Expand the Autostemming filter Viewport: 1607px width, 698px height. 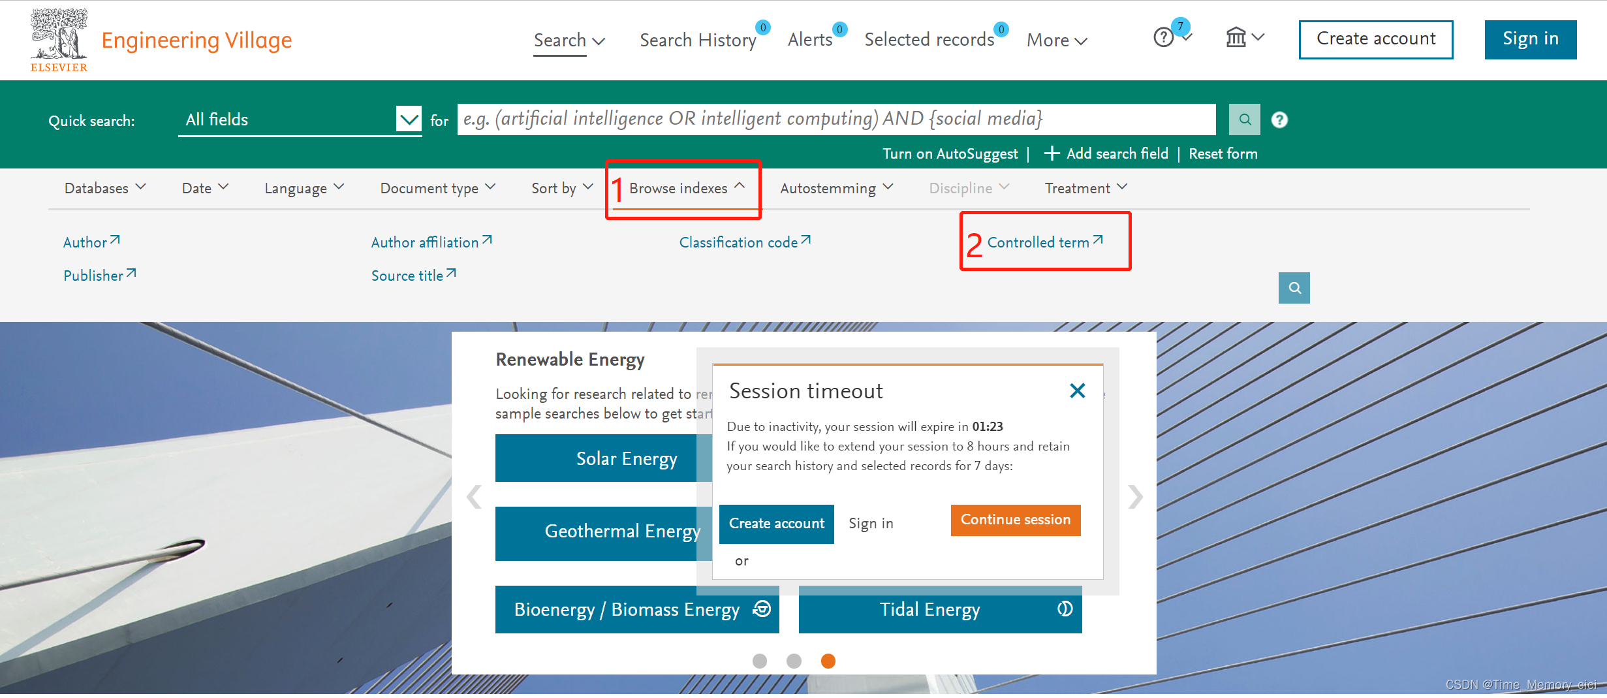coord(837,188)
